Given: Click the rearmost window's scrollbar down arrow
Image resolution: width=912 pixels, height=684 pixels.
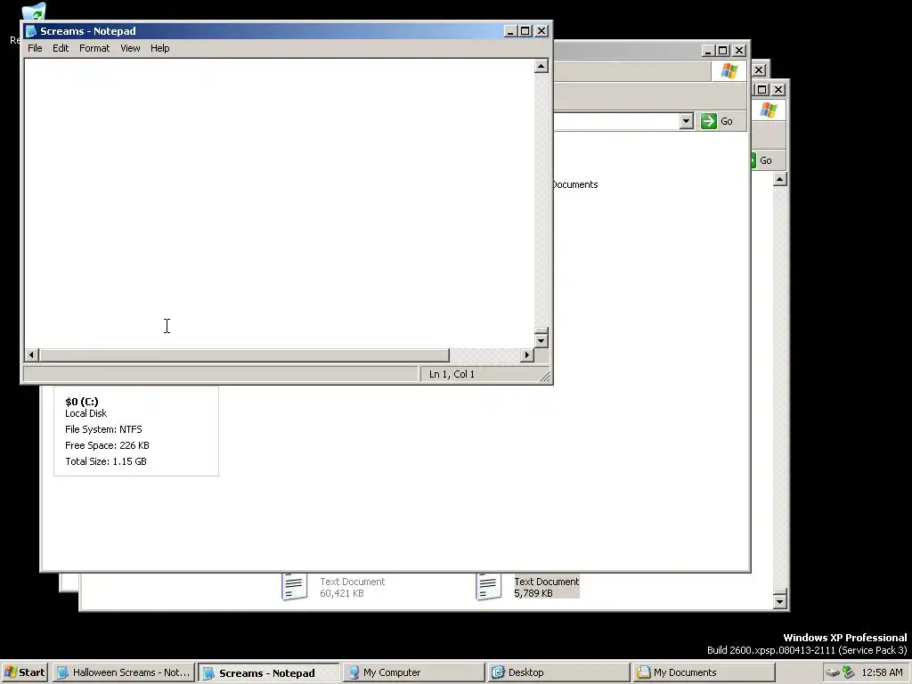Looking at the screenshot, I should click(780, 601).
